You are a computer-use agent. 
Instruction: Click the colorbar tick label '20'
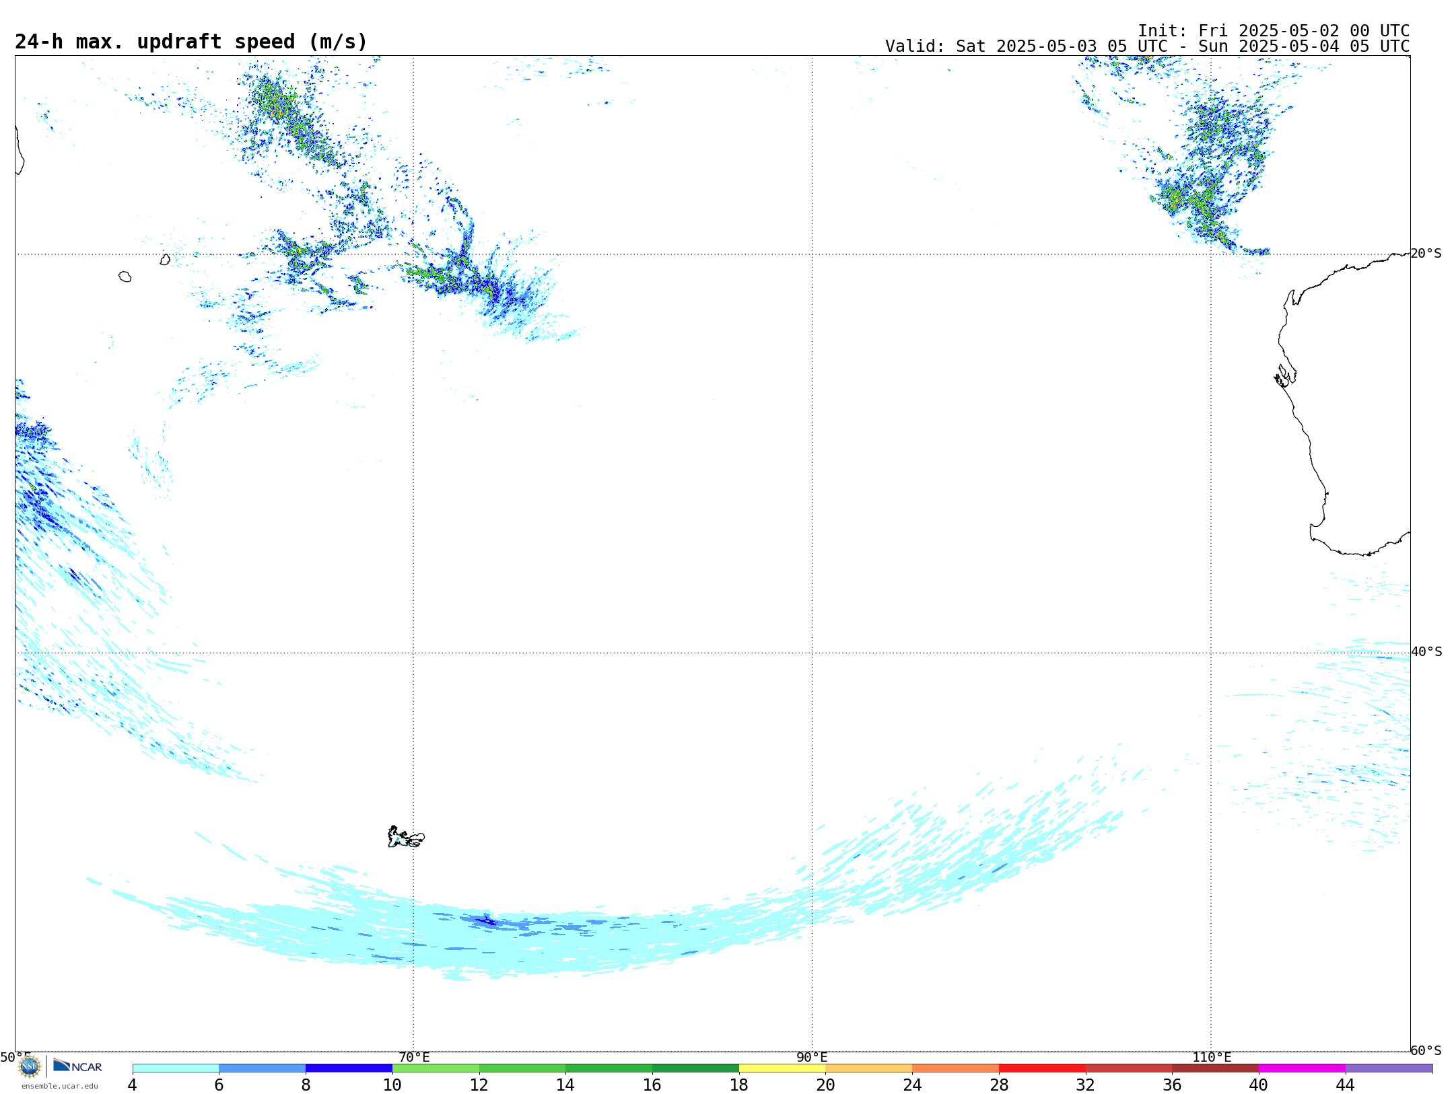pyautogui.click(x=826, y=1085)
